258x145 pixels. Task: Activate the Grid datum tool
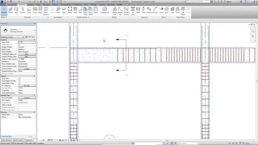coord(166,10)
